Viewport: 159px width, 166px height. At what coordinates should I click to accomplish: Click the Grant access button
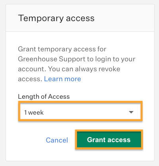coord(109,139)
